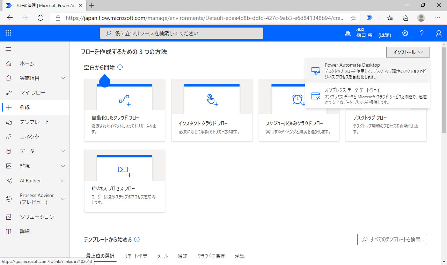Open help question mark icon

point(422,33)
